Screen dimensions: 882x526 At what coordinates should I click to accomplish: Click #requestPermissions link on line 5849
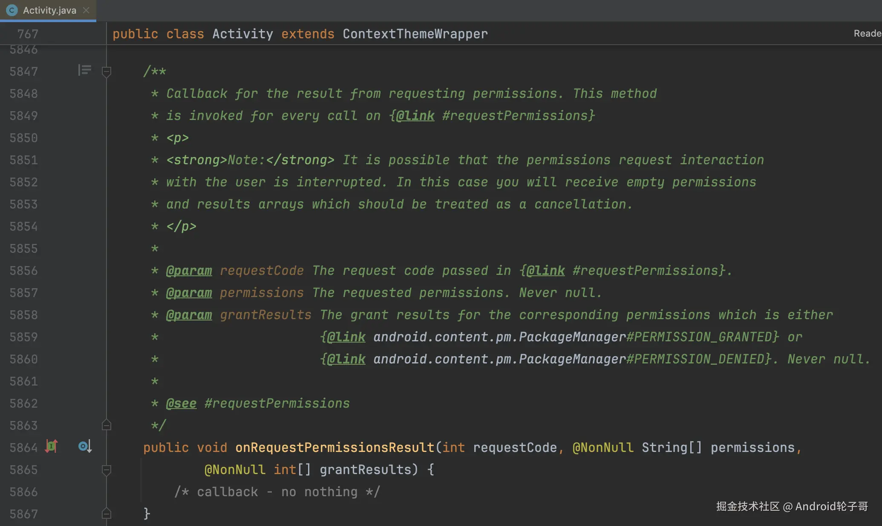tap(515, 116)
